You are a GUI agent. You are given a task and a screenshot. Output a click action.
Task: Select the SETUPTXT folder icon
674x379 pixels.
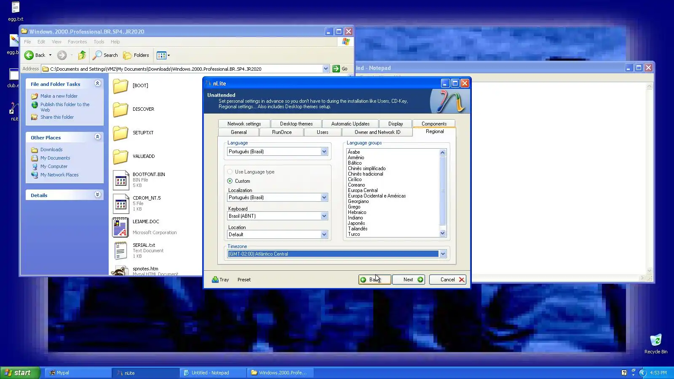(x=120, y=133)
